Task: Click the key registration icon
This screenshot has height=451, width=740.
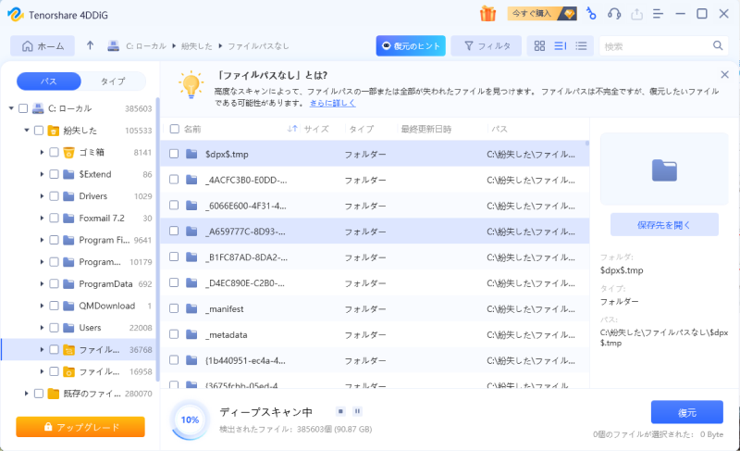Action: coord(590,14)
